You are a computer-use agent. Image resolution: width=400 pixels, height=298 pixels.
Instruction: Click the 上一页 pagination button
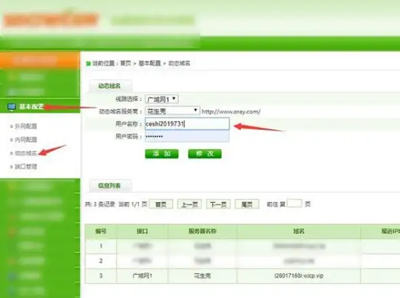[190, 204]
